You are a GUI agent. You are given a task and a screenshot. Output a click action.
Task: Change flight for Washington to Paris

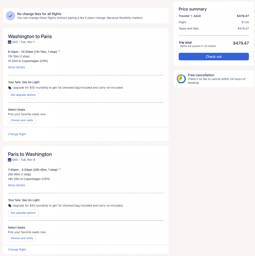coord(17,134)
